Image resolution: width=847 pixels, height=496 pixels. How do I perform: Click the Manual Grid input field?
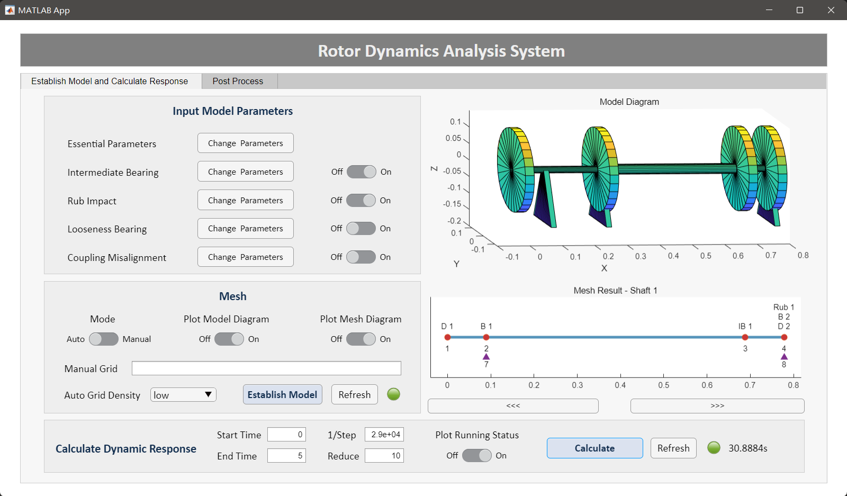[x=266, y=368]
